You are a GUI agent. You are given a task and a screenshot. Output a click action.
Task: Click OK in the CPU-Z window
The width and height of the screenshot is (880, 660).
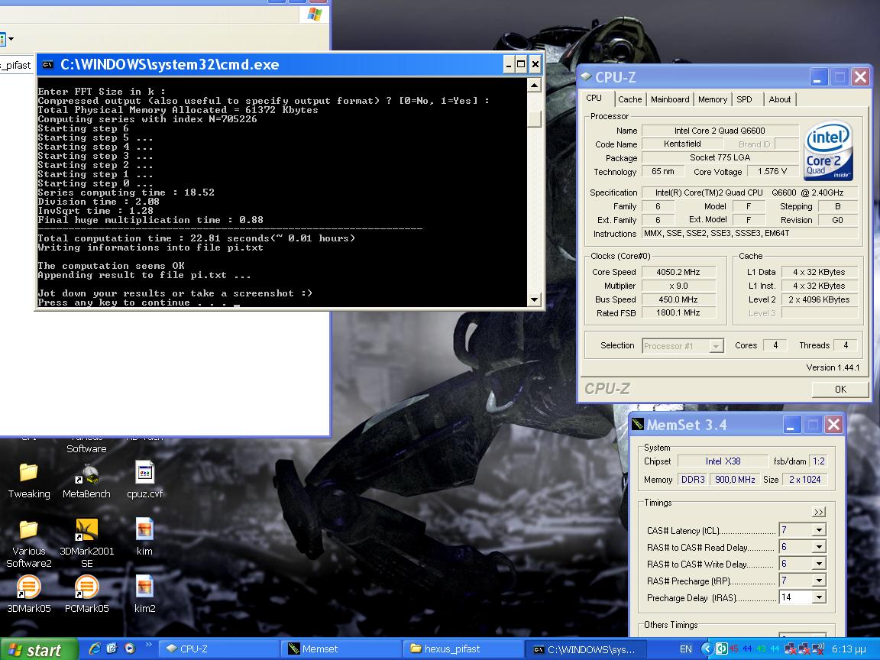coord(840,389)
